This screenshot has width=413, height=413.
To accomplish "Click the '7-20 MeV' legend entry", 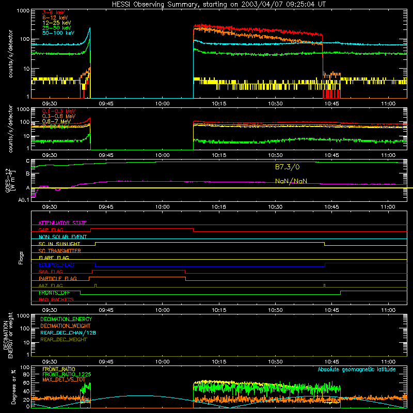I will pyautogui.click(x=55, y=126).
